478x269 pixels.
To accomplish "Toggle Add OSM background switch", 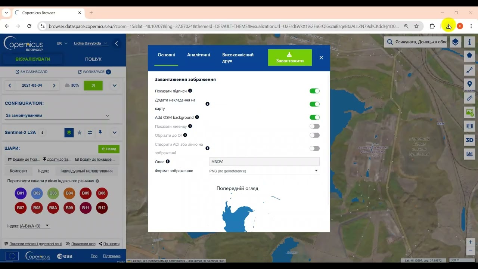I will pos(314,117).
